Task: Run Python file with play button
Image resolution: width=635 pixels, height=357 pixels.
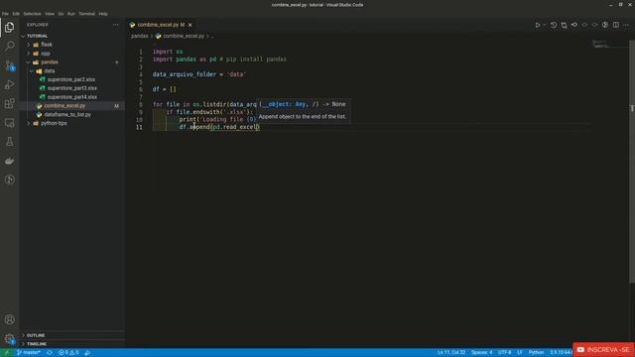Action: [538, 25]
